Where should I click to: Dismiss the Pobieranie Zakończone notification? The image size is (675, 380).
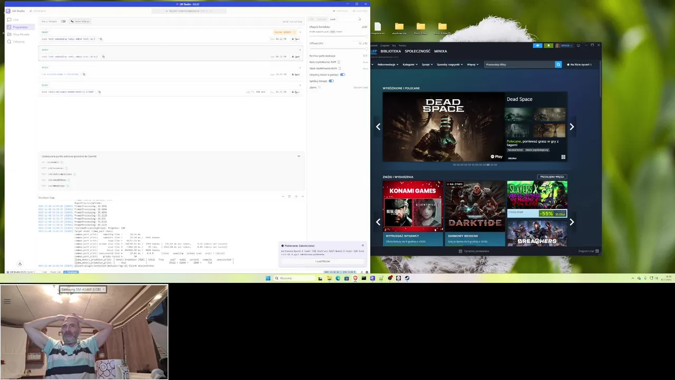click(363, 245)
